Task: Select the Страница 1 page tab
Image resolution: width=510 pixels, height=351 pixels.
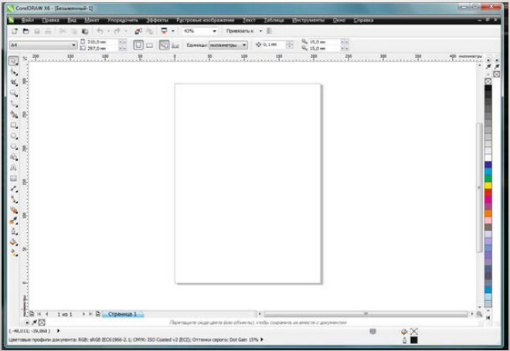Action: (123, 314)
